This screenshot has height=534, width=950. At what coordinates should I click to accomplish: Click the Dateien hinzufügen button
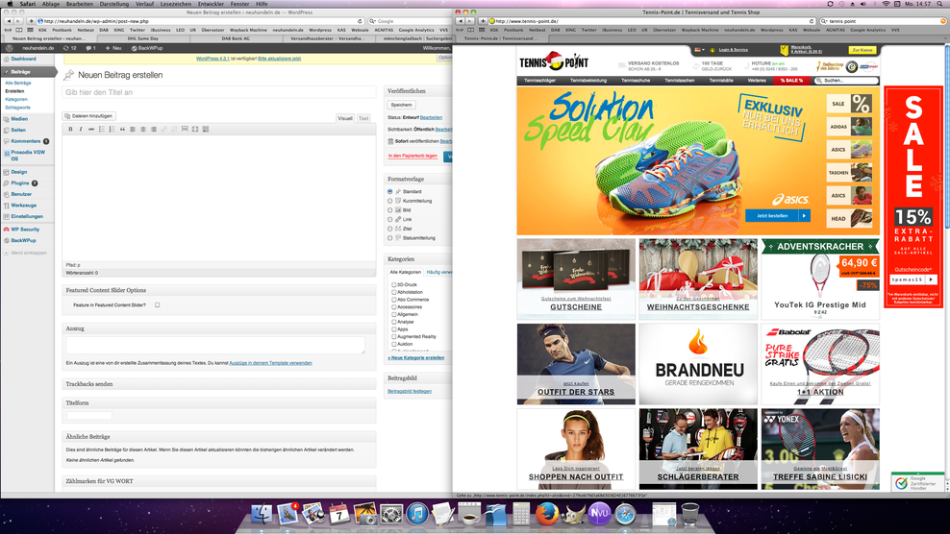[88, 115]
